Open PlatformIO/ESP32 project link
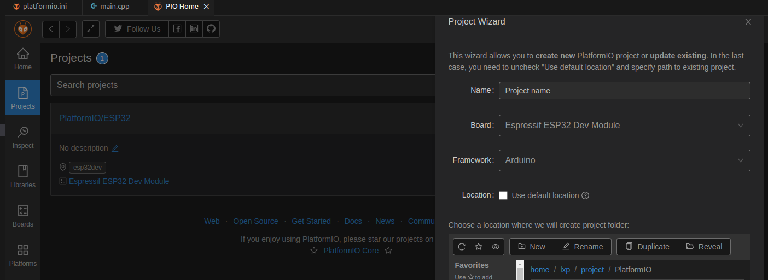Image resolution: width=768 pixels, height=280 pixels. tap(95, 118)
